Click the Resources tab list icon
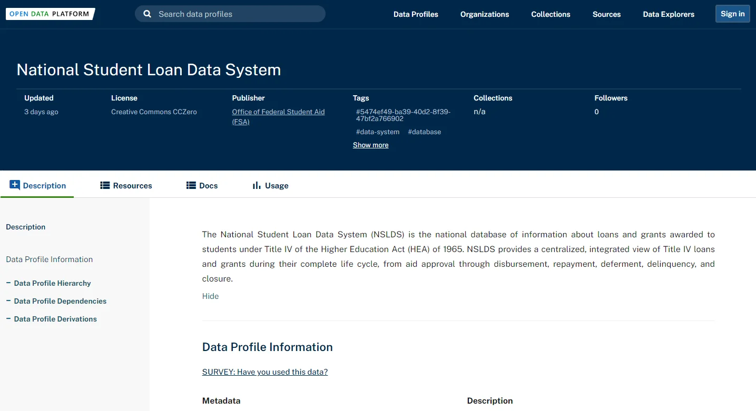Screen dimensions: 756x411 [105, 185]
